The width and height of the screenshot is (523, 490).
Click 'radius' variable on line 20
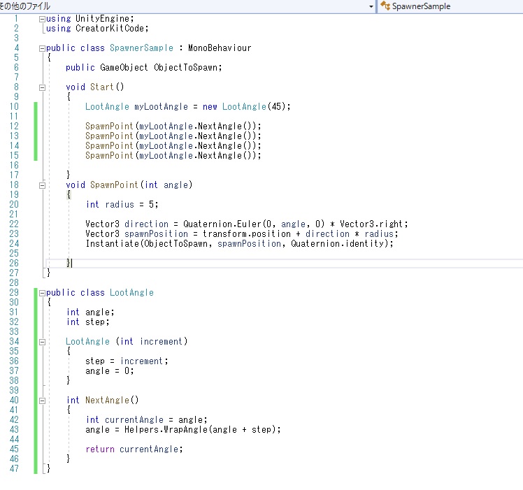120,205
